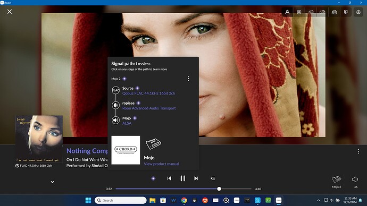This screenshot has width=367, height=206.
Task: Click the Mojo device illustration icon
Action: pyautogui.click(x=153, y=144)
